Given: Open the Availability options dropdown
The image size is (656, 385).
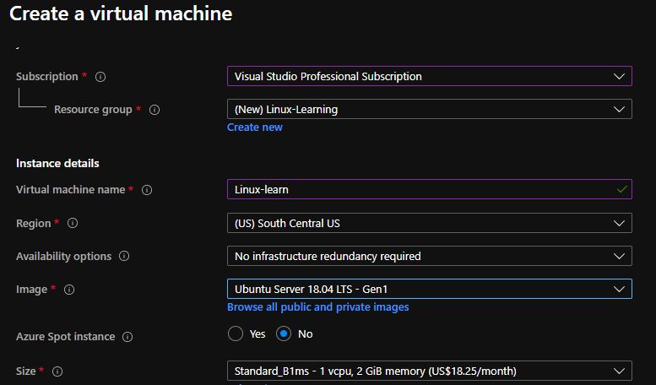Looking at the screenshot, I should click(x=429, y=256).
